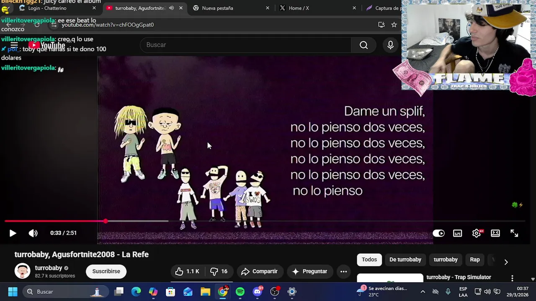Bookmark this page with the star icon
The height and width of the screenshot is (301, 536).
tap(394, 25)
